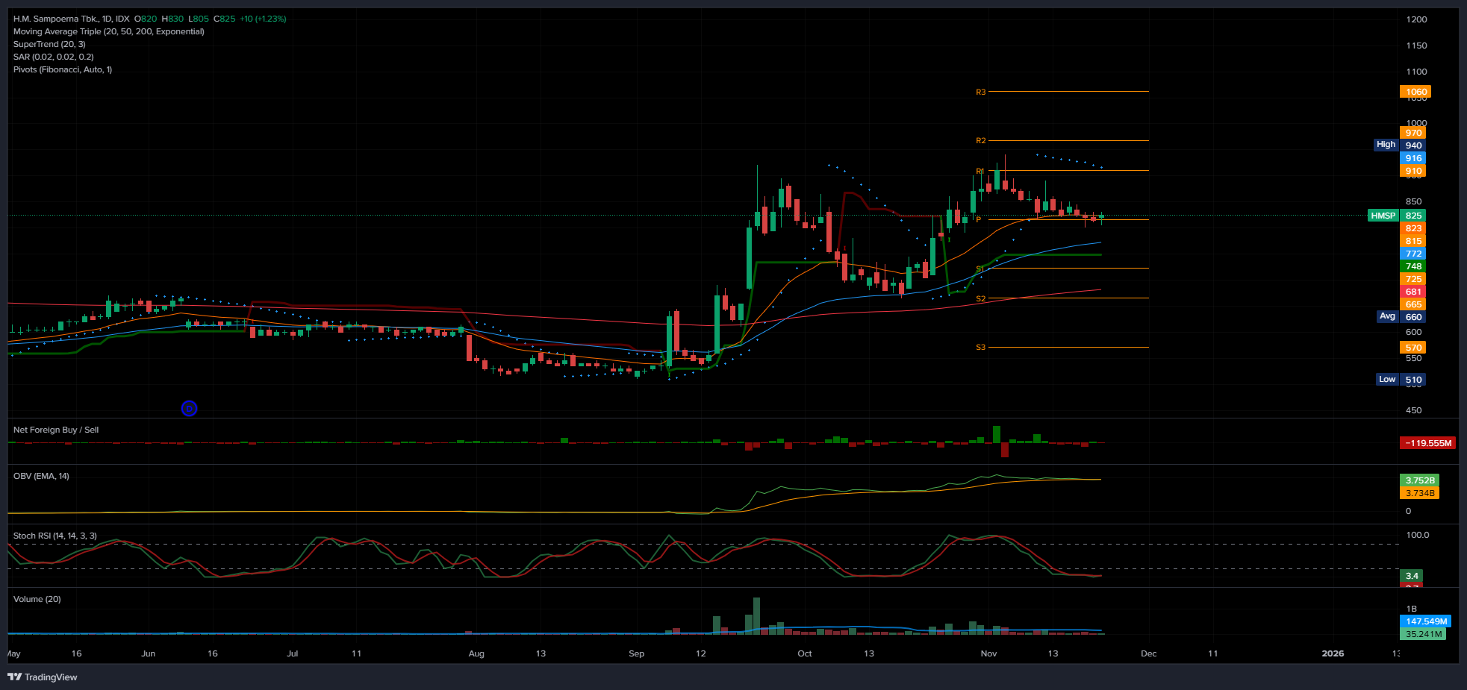The width and height of the screenshot is (1467, 690).
Task: Select the Volume (20) pane label
Action: [37, 599]
